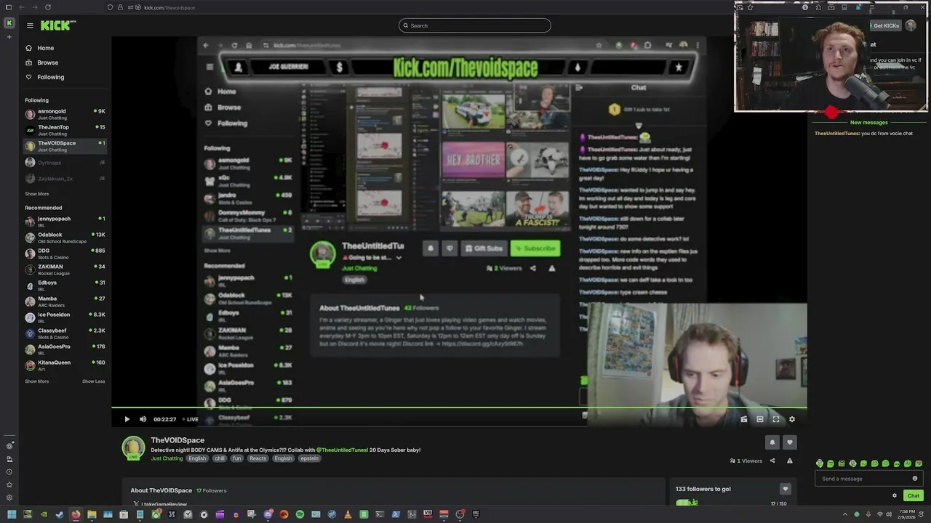
Task: Open the taskbar clock showing 7:58 PM
Action: coord(907,514)
